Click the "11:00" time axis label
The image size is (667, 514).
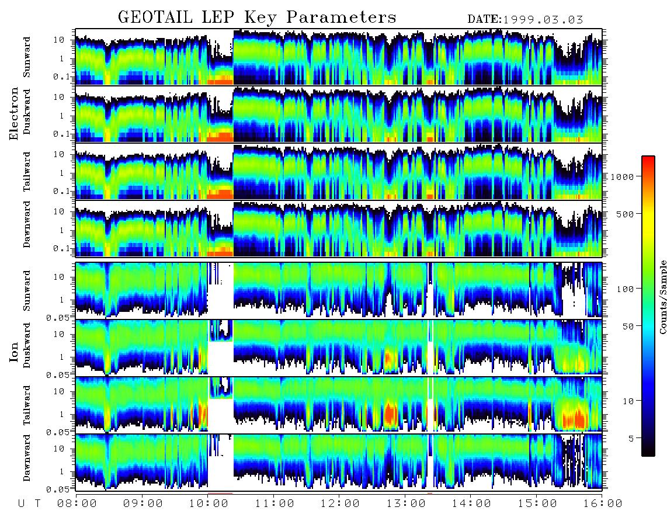click(x=275, y=504)
